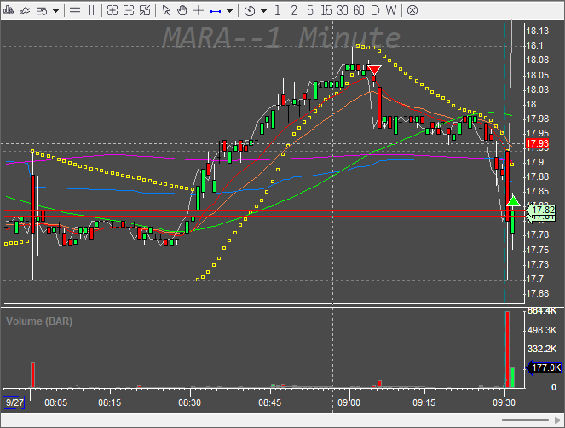The width and height of the screenshot is (565, 428).
Task: Add a horizontal lines tool
Action: (75, 11)
